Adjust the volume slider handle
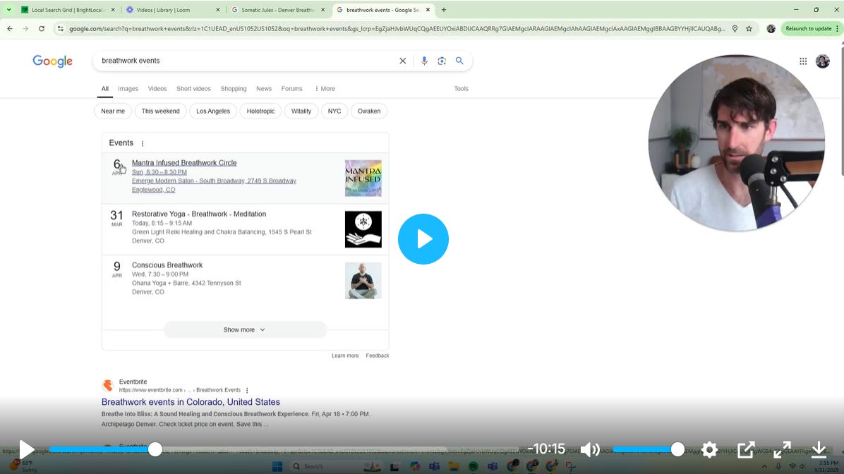 (677, 449)
